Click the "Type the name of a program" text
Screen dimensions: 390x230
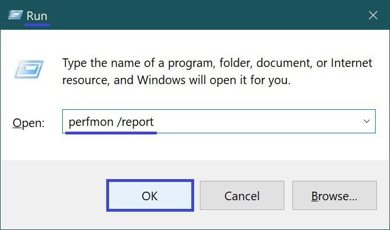coord(138,63)
